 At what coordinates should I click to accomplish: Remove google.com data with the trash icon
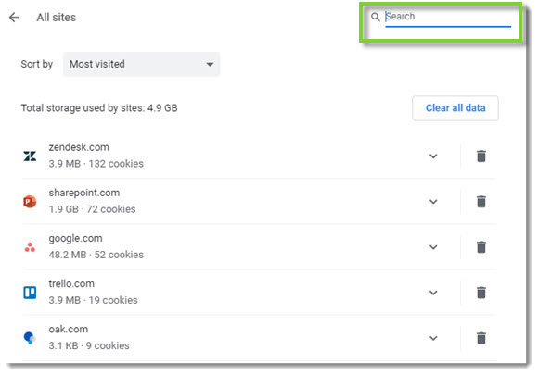click(x=481, y=247)
